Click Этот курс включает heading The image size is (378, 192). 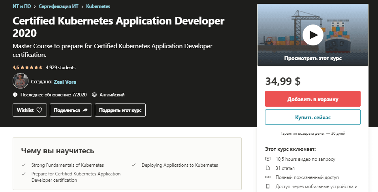[290, 149]
